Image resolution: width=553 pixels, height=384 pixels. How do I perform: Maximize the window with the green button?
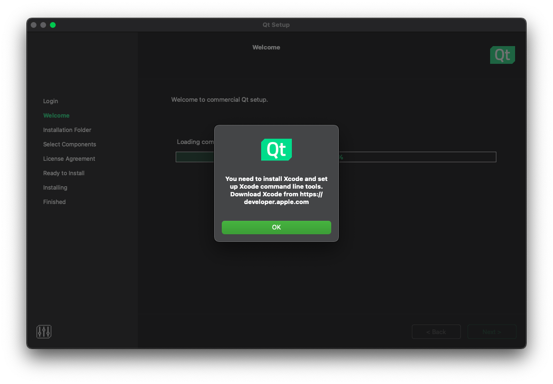pyautogui.click(x=53, y=25)
